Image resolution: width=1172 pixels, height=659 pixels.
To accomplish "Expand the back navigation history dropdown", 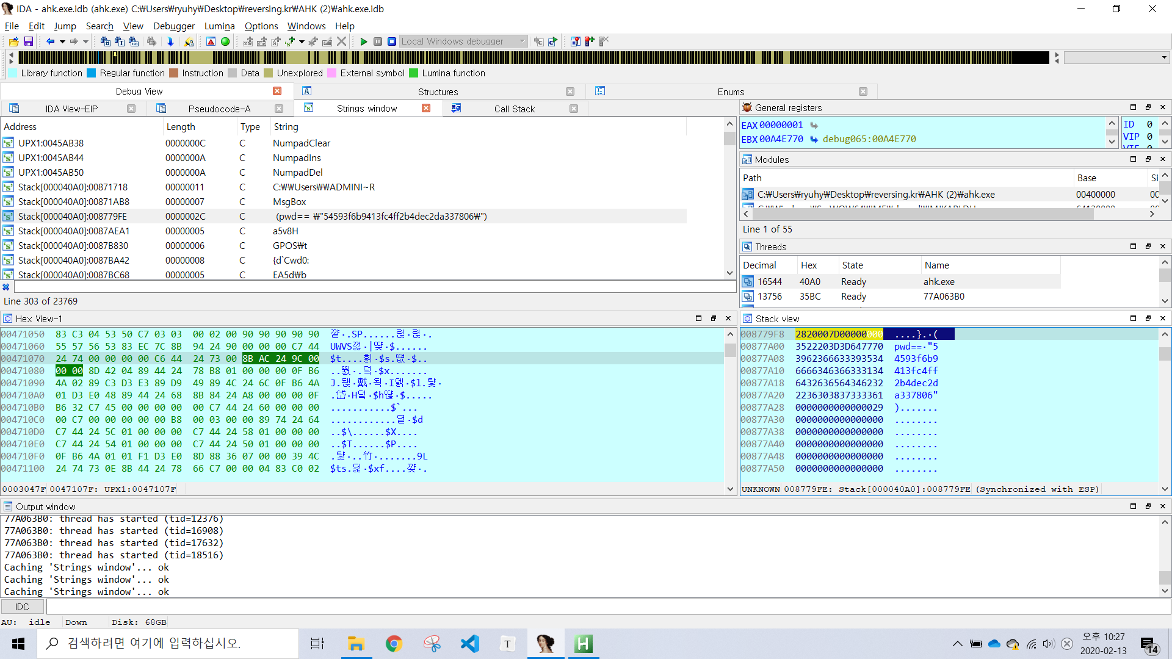I will pyautogui.click(x=62, y=41).
